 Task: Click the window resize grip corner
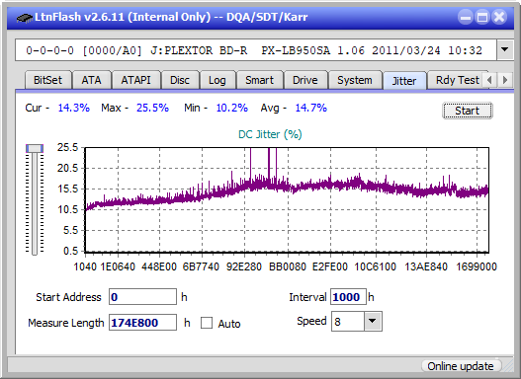point(508,367)
